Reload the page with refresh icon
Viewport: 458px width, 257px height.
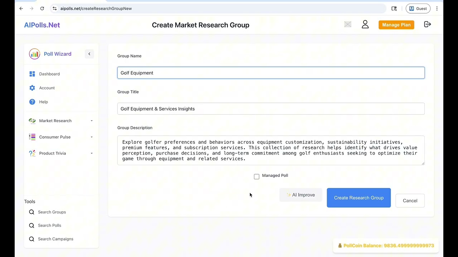coord(42,9)
